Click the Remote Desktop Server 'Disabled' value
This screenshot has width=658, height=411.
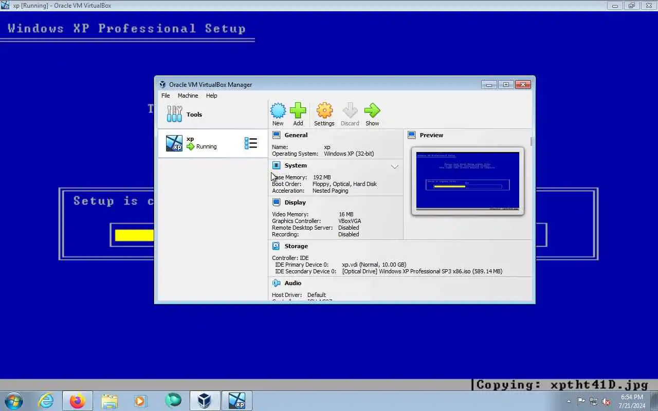(349, 228)
